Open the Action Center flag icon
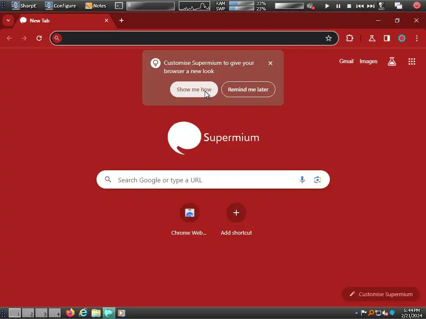Screen dimensions: 426x319 click(364, 313)
